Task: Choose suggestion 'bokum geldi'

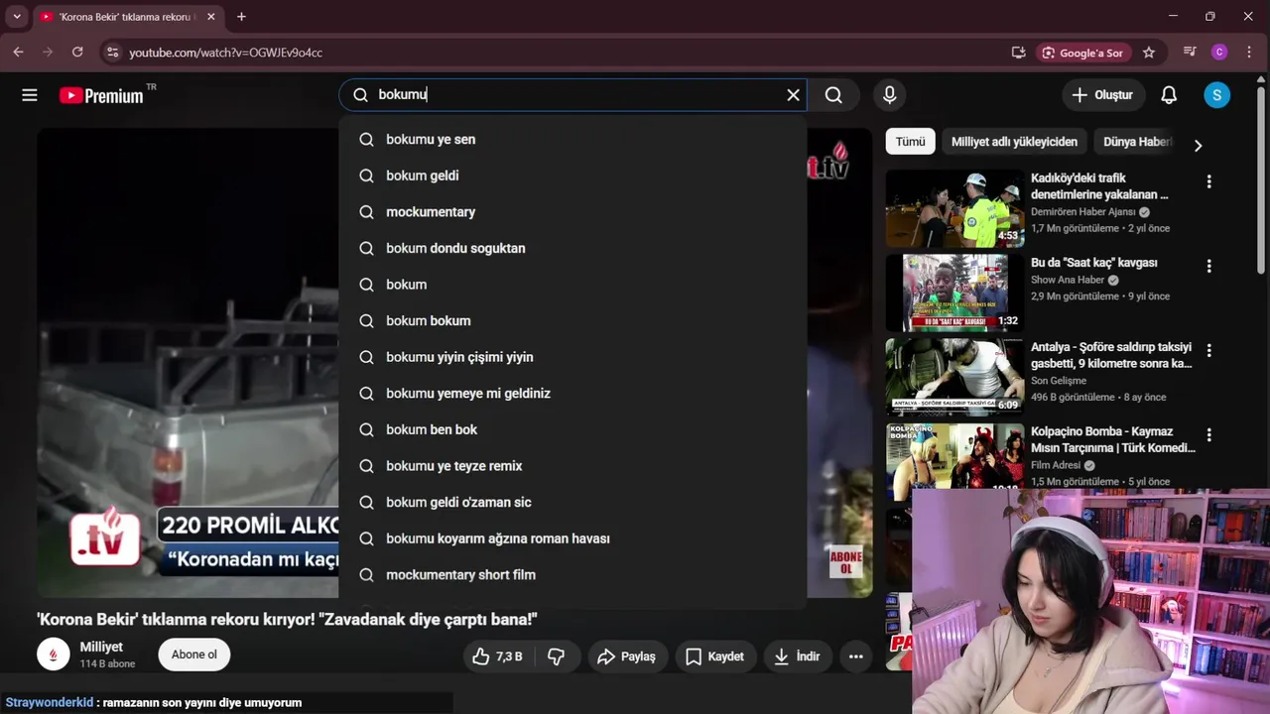Action: (x=572, y=176)
